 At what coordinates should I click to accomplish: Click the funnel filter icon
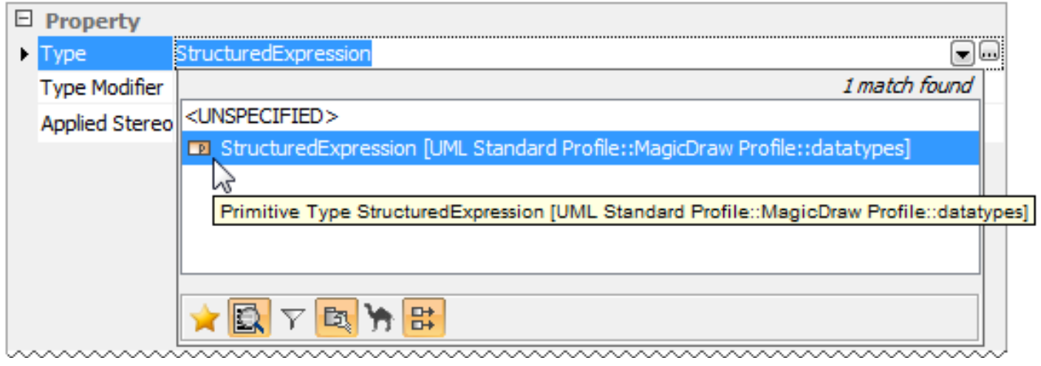(x=291, y=319)
